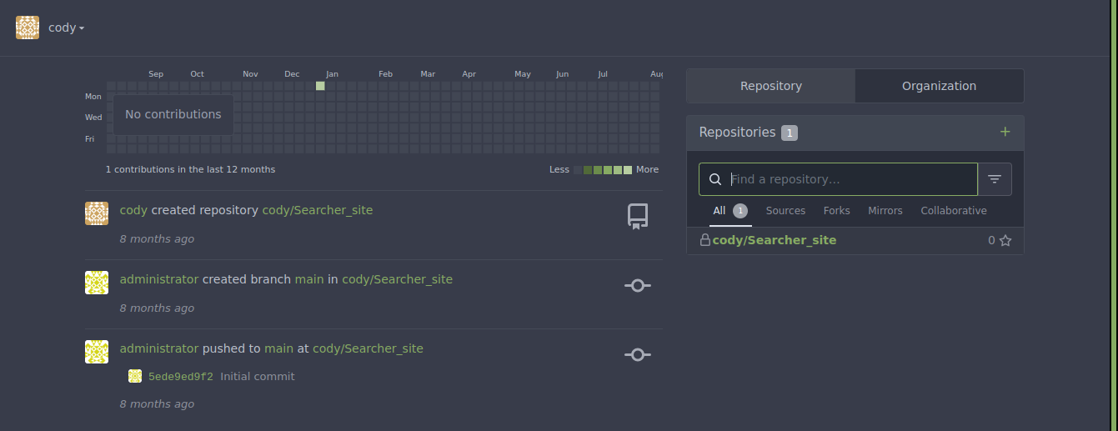Click the commit icon beside pushed to main entry

[638, 354]
